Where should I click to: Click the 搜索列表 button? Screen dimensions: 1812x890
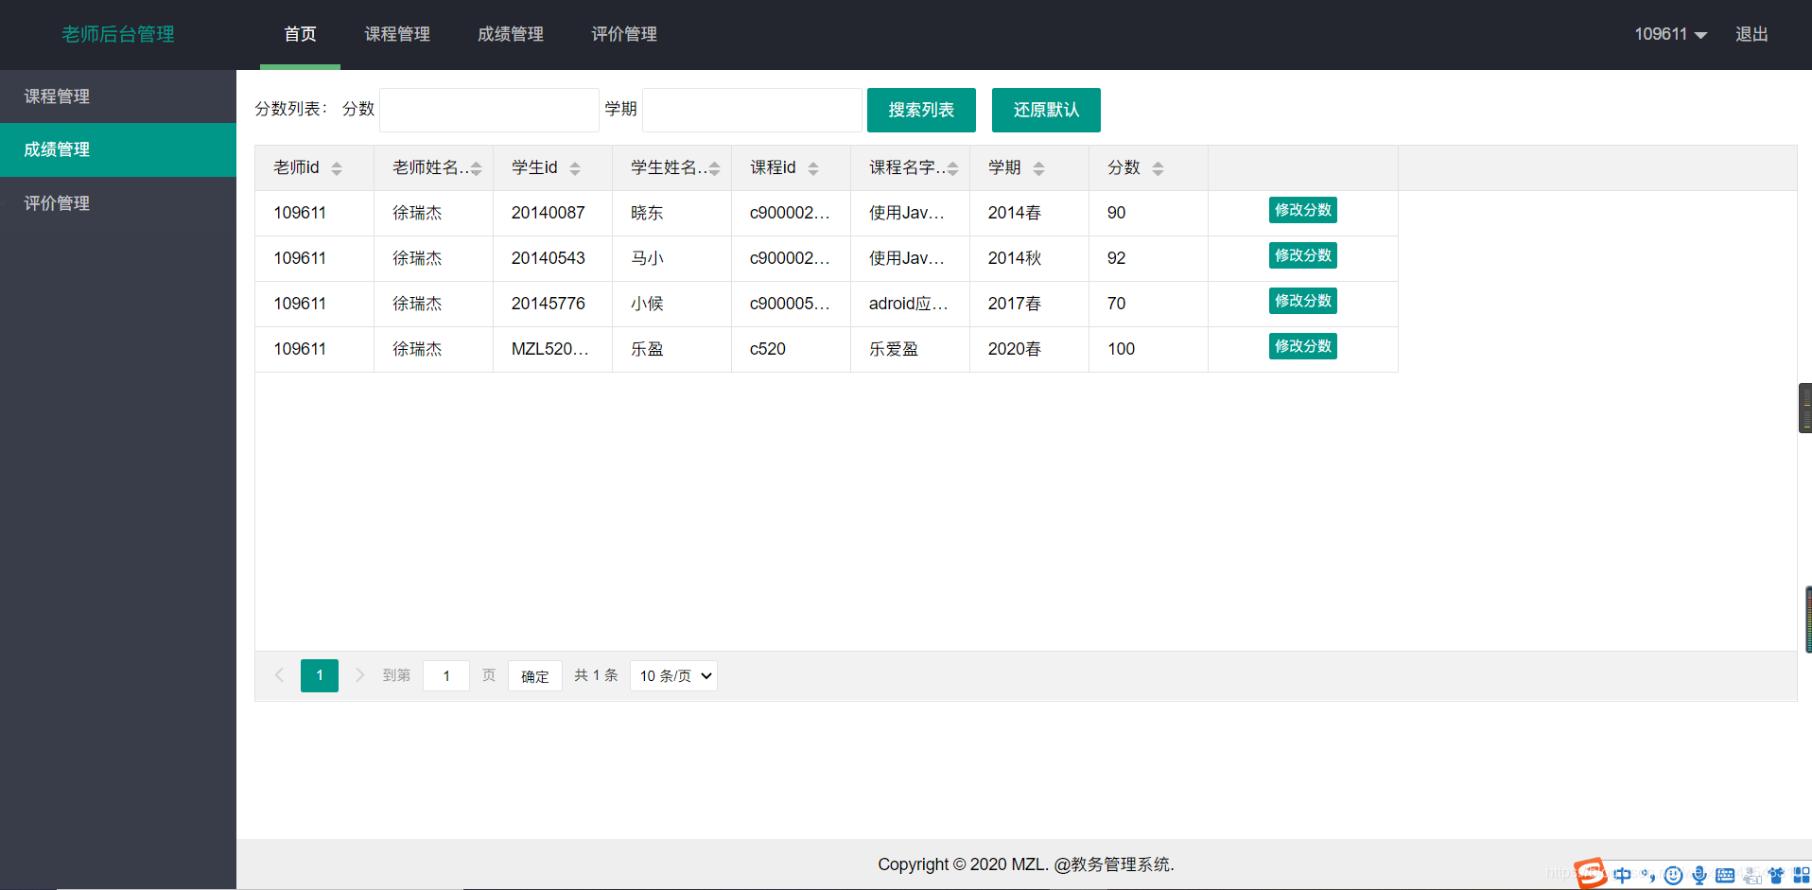(x=921, y=110)
